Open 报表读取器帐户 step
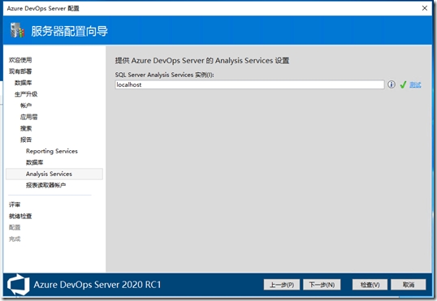 [46, 185]
